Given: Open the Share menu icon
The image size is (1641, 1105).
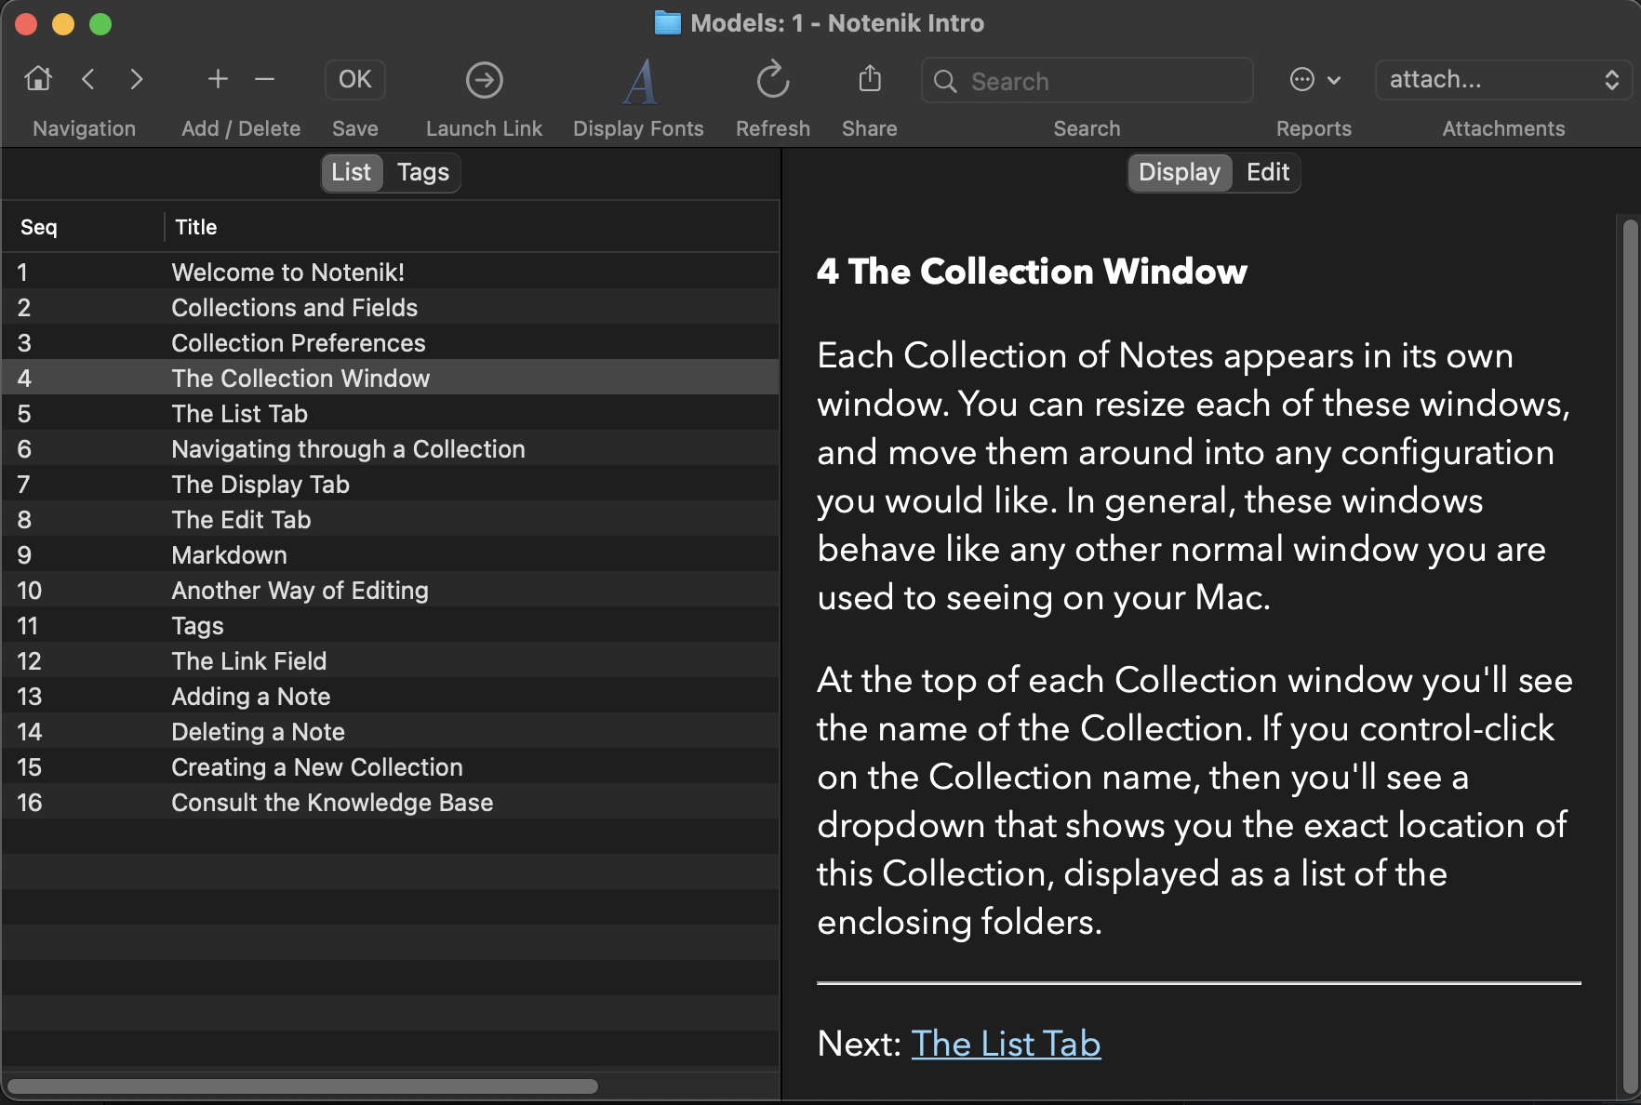Looking at the screenshot, I should [x=869, y=79].
